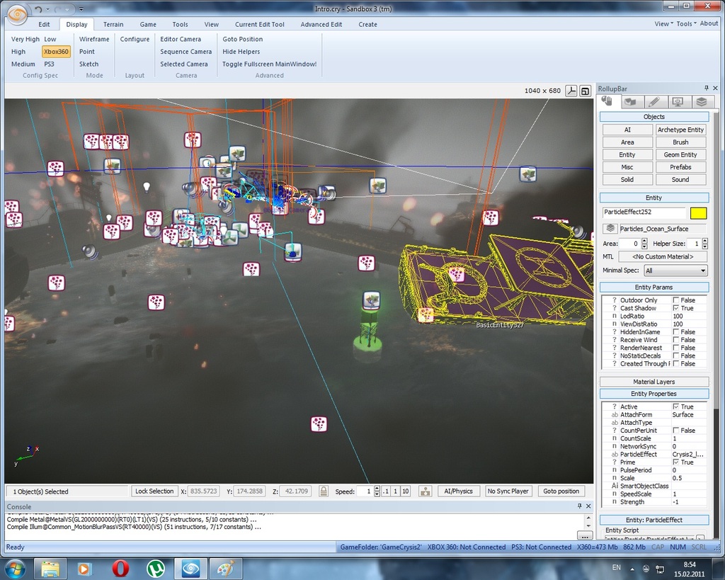Open the RollupBar Objects (hand) tab
The image size is (725, 580).
pyautogui.click(x=607, y=101)
